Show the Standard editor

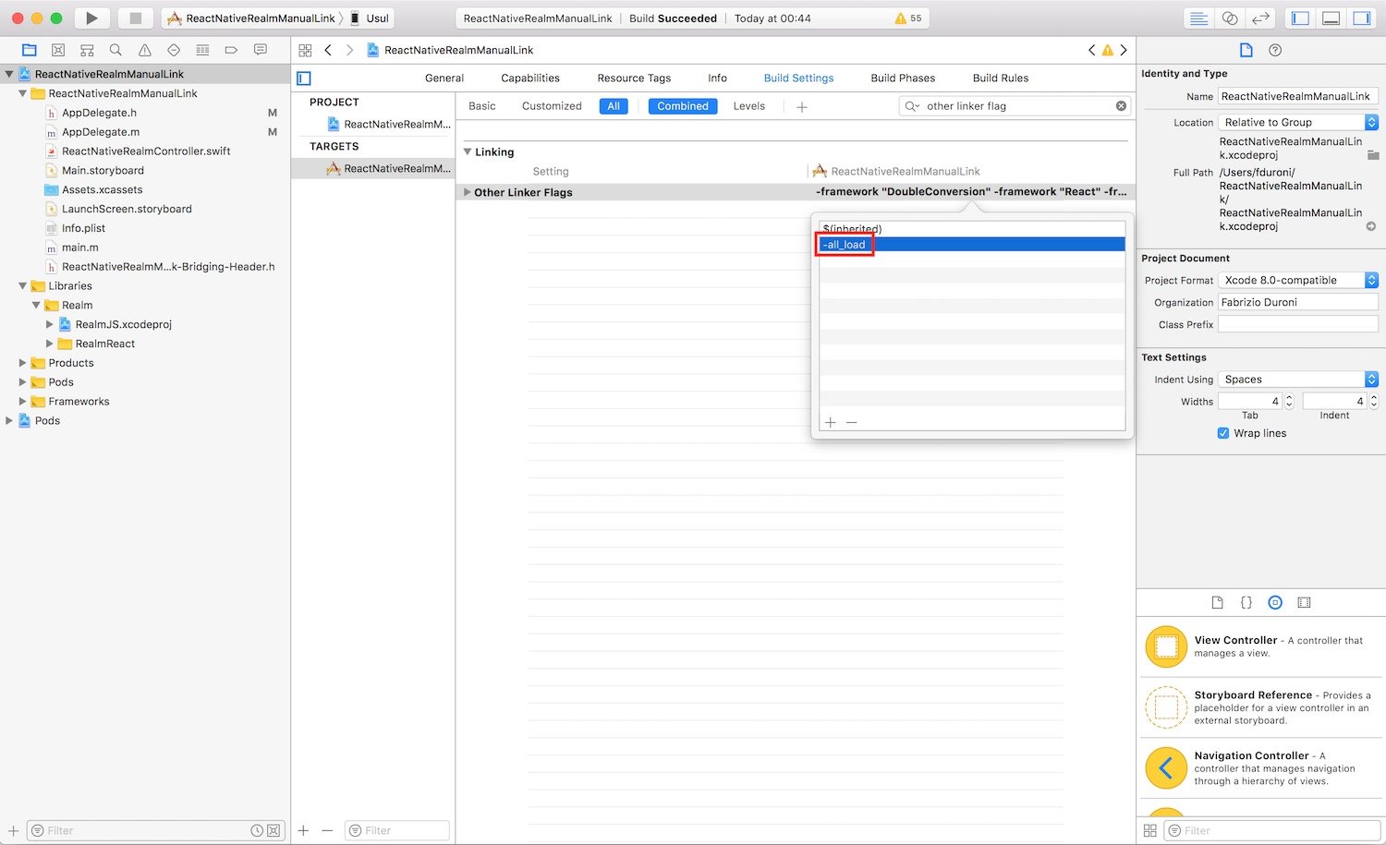pyautogui.click(x=1198, y=18)
